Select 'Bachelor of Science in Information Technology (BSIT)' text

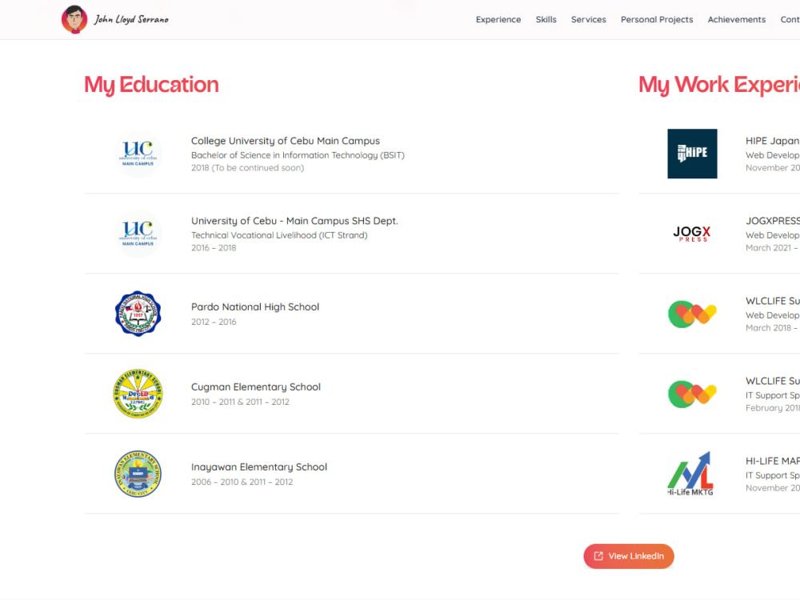pos(298,155)
